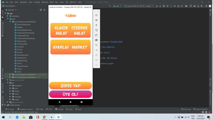This screenshot has width=213, height=120.
Task: Expand the drawable folder
Action: [10, 86]
